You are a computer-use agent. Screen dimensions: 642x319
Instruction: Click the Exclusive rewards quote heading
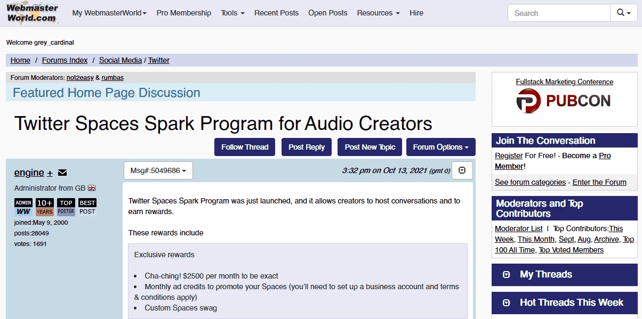tap(164, 255)
